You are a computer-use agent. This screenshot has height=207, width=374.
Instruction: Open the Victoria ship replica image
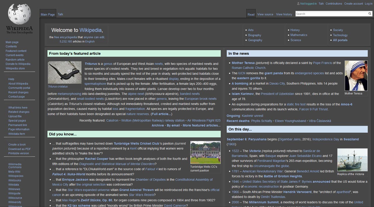(352, 160)
